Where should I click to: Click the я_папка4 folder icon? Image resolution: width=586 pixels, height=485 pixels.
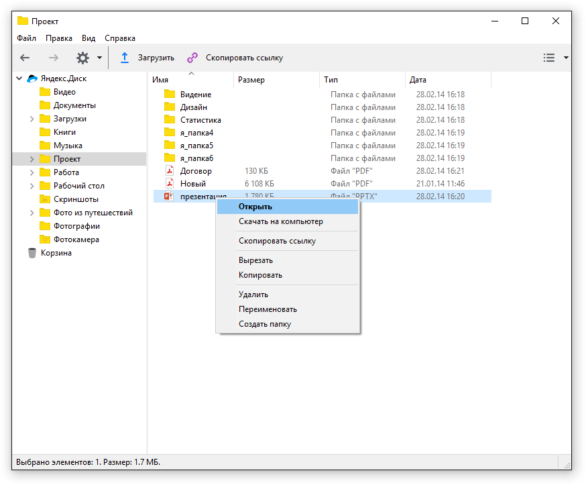click(170, 133)
